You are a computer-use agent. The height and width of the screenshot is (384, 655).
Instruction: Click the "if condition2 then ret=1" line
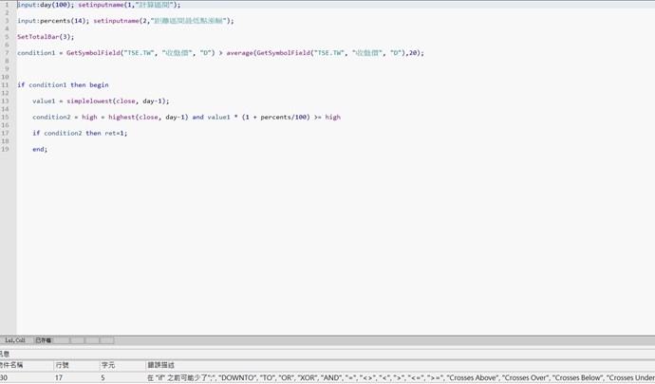[x=80, y=134]
